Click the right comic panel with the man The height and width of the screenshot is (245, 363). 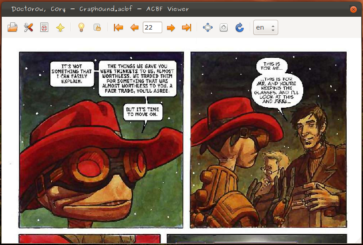pos(268,140)
